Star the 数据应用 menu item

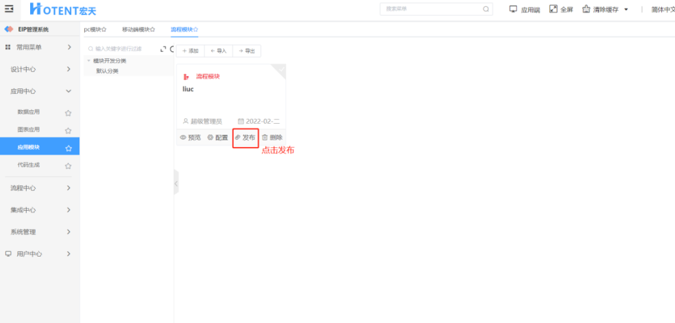coord(68,114)
